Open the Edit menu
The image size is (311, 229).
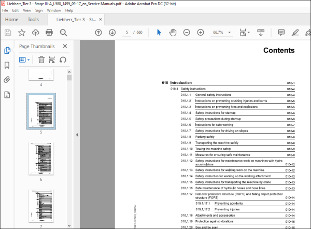click(x=15, y=10)
